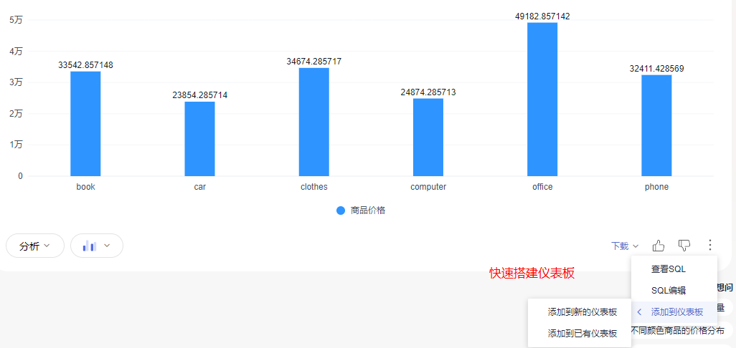Viewport: 736px width, 348px height.
Task: Click the clothes bar in chart
Action: coord(314,122)
